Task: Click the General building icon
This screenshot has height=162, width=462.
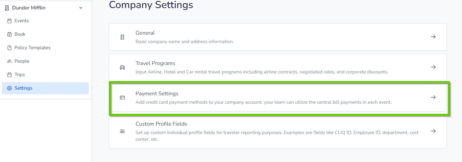Action: coord(122,37)
